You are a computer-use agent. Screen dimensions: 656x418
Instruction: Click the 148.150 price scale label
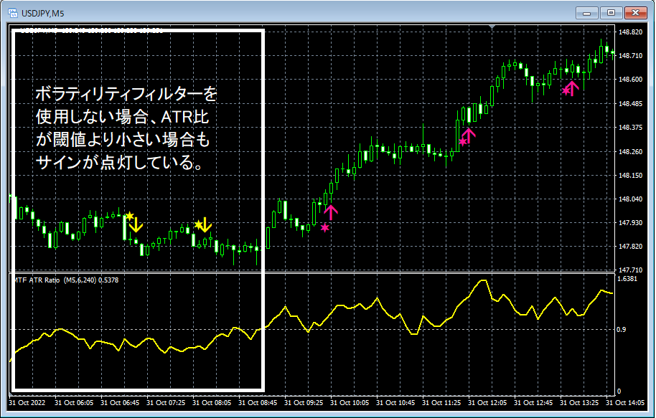pyautogui.click(x=630, y=176)
